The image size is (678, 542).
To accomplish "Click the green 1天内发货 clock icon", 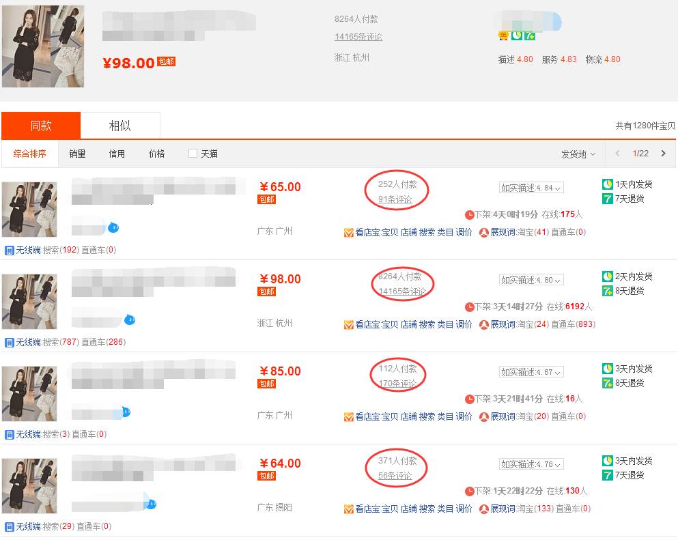I will [x=608, y=184].
